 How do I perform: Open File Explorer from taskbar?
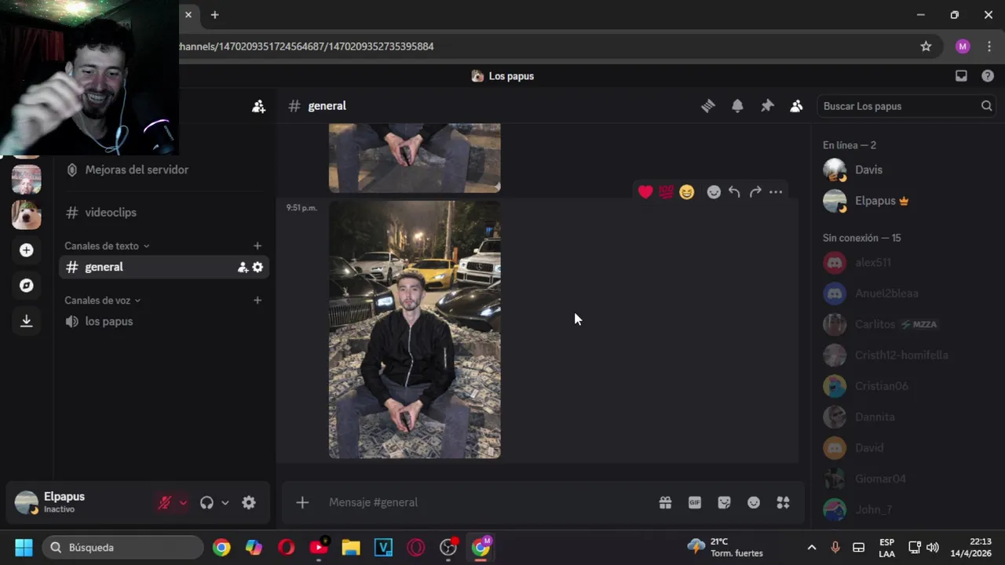click(351, 547)
